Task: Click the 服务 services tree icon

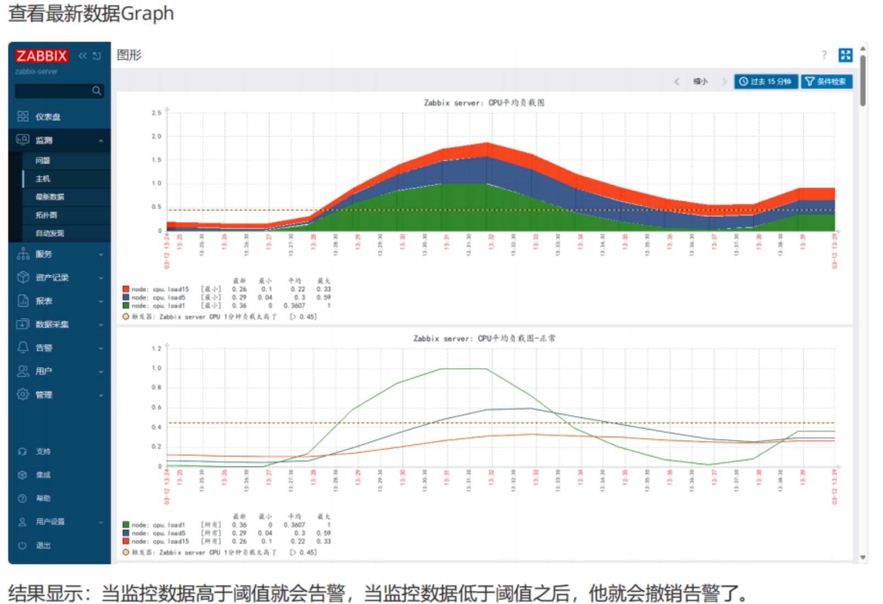Action: coord(23,254)
